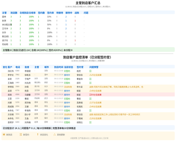
Task: Select supervisor 刘华 in summary table
Action: click(4, 32)
